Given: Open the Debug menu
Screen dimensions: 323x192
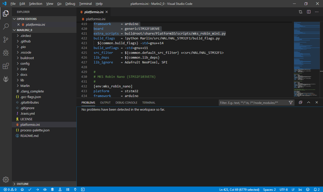Looking at the screenshot, I should click(x=70, y=4).
